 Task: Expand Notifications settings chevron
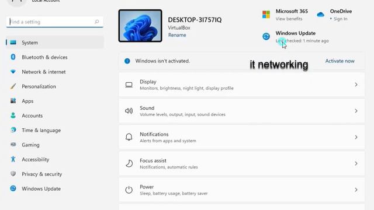[x=356, y=137]
